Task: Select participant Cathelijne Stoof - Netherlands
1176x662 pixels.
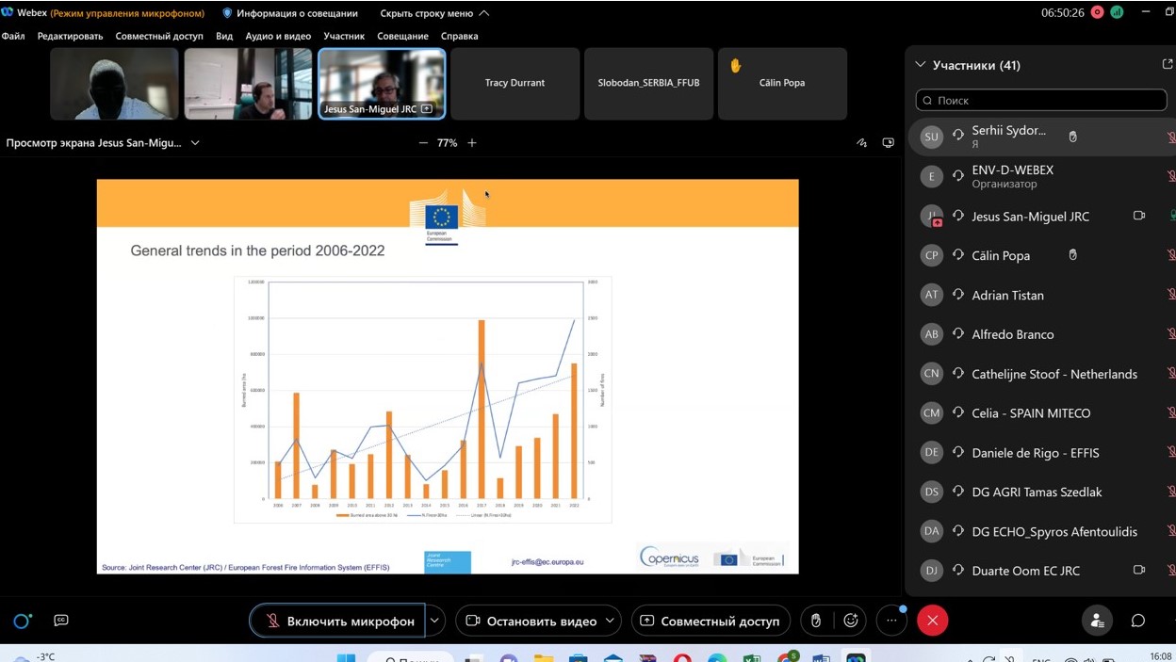Action: 1041,374
